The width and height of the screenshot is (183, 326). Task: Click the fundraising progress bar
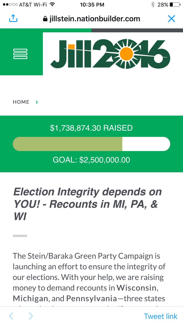coord(91,144)
